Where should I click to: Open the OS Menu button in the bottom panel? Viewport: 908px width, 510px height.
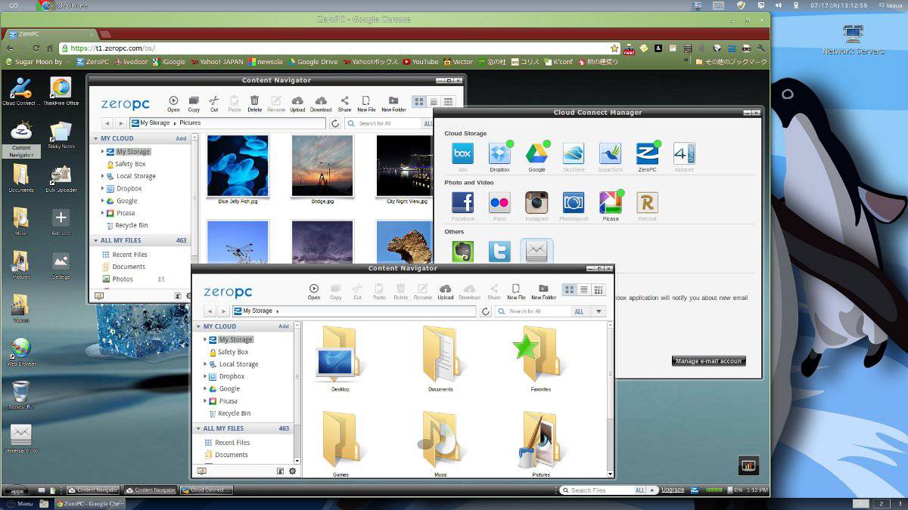pos(20,503)
